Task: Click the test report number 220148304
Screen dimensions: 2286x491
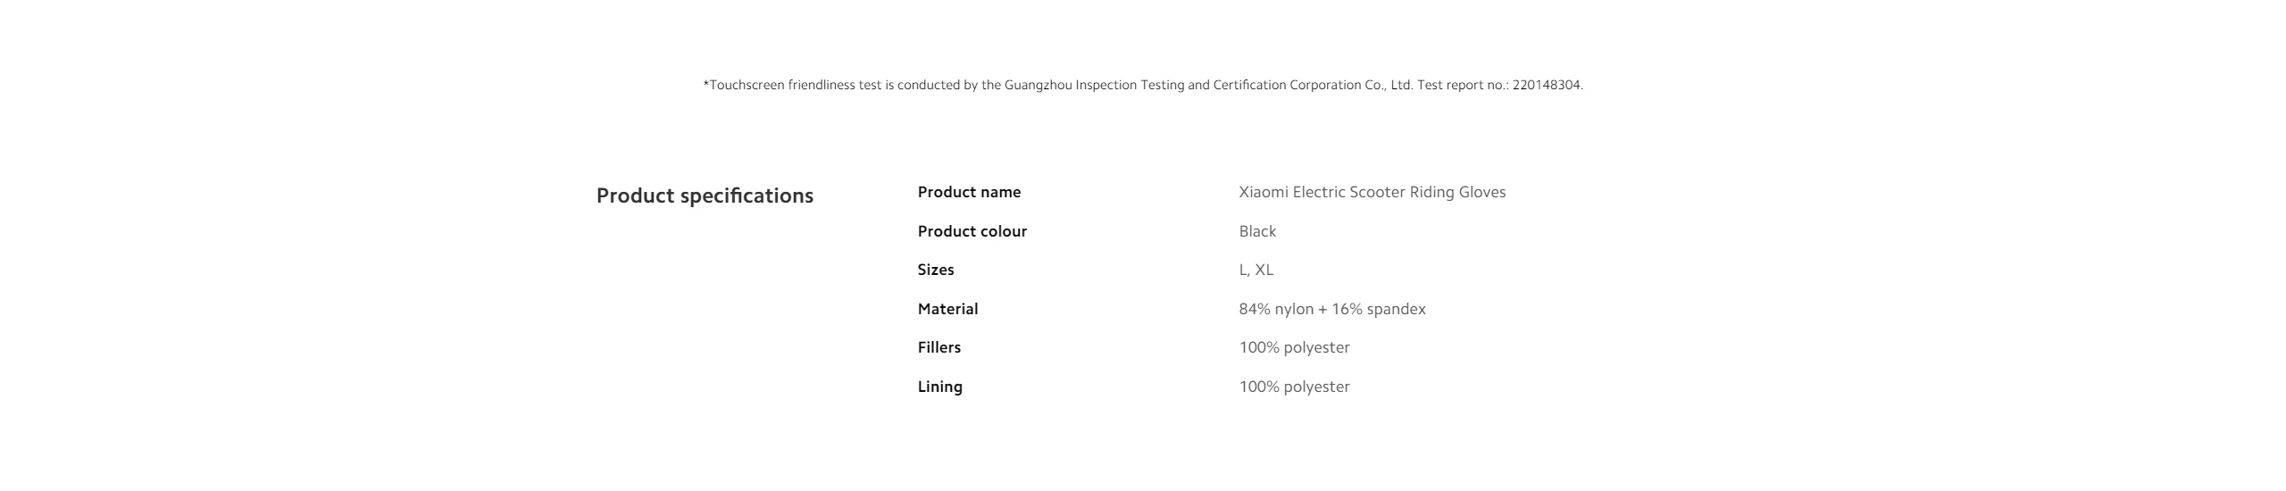Action: pos(1547,86)
